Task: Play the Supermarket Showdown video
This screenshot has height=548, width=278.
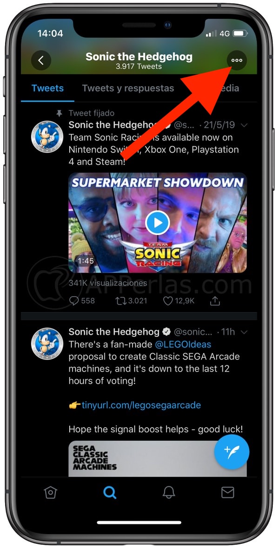Action: pos(157,222)
